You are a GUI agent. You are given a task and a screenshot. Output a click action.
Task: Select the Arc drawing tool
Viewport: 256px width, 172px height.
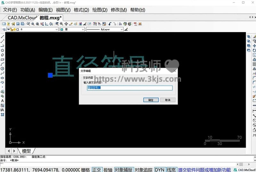coord(2,64)
